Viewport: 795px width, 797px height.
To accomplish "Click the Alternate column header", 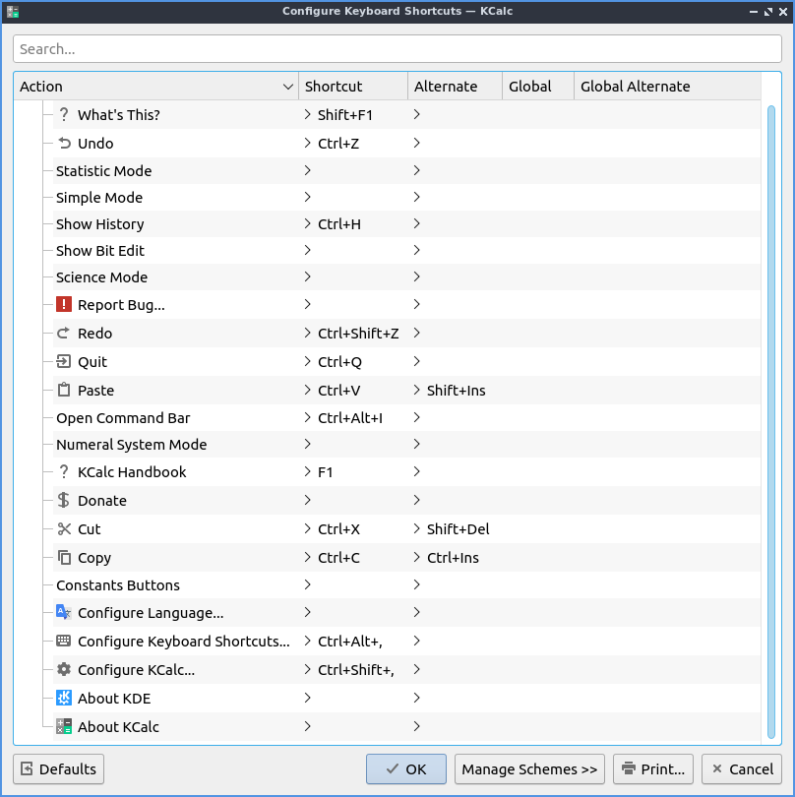I will tap(446, 87).
